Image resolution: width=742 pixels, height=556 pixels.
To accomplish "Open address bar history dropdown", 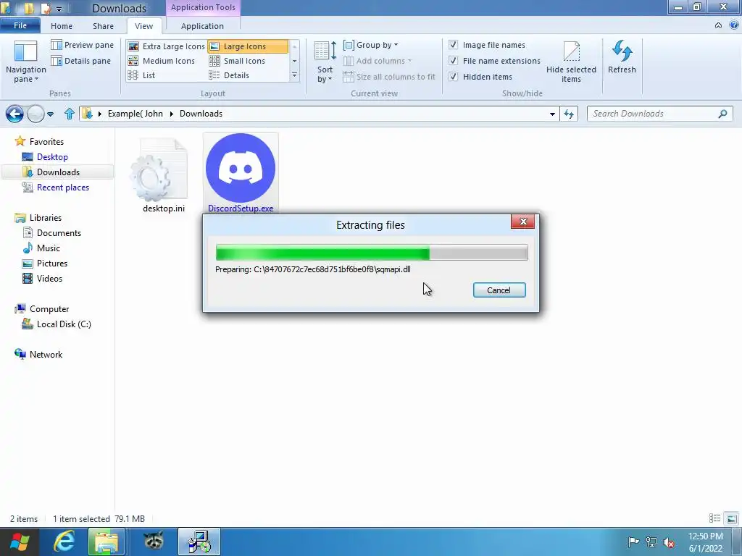I will click(552, 114).
